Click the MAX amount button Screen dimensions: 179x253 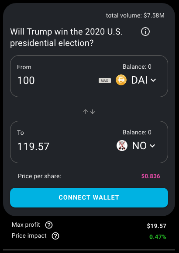pyautogui.click(x=105, y=81)
